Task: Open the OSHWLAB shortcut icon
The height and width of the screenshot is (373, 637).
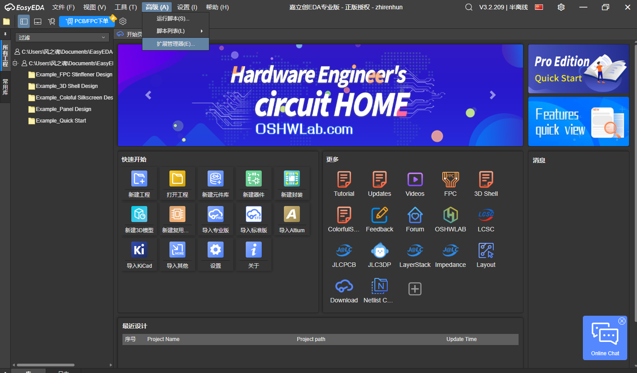Action: point(451,215)
